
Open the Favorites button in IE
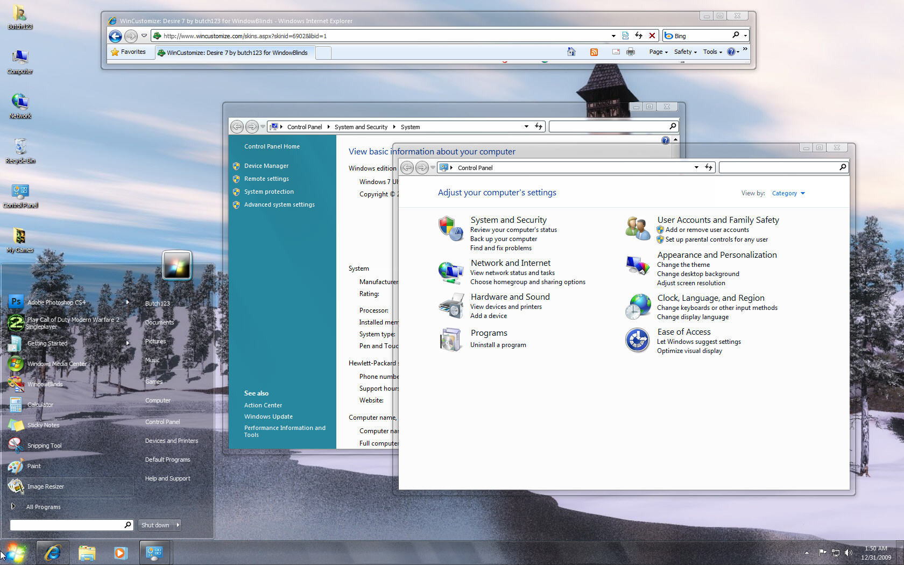pyautogui.click(x=129, y=52)
